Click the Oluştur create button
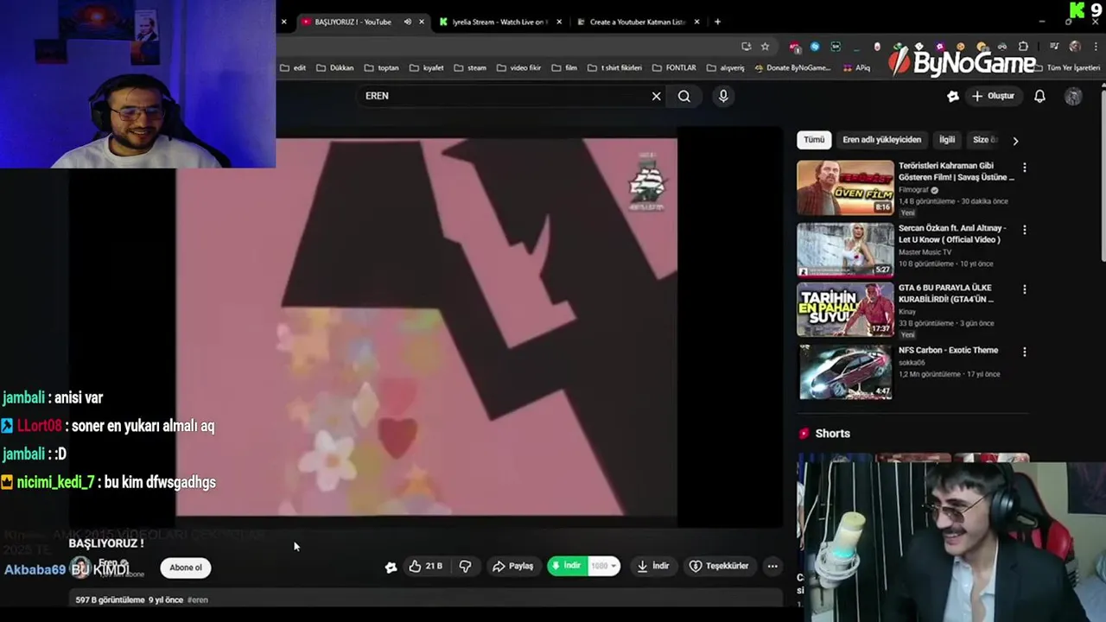Image resolution: width=1106 pixels, height=622 pixels. [993, 96]
